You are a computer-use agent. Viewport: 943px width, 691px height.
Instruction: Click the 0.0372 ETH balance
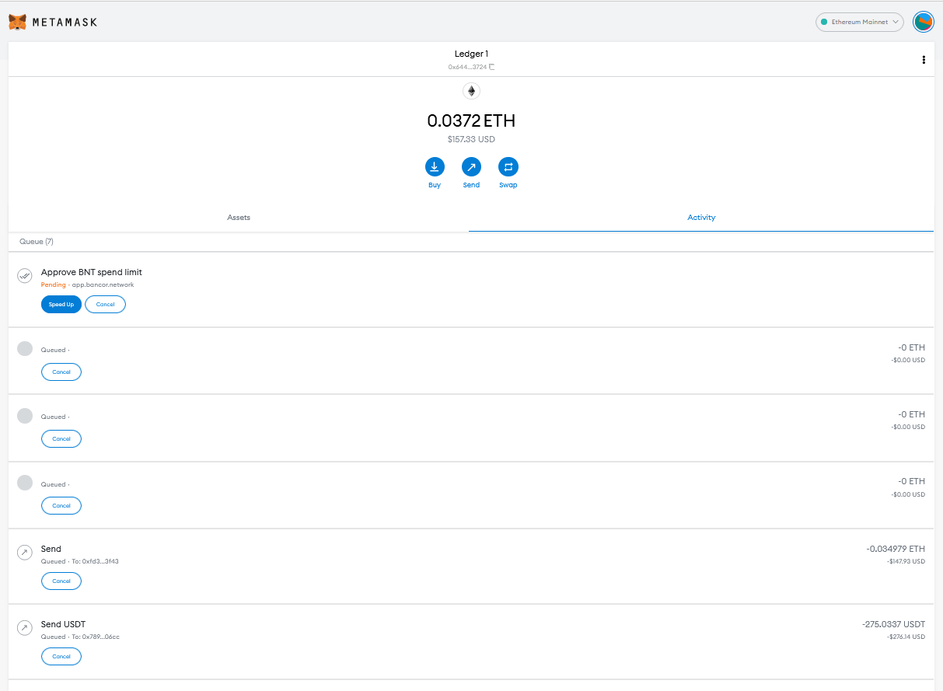tap(471, 120)
